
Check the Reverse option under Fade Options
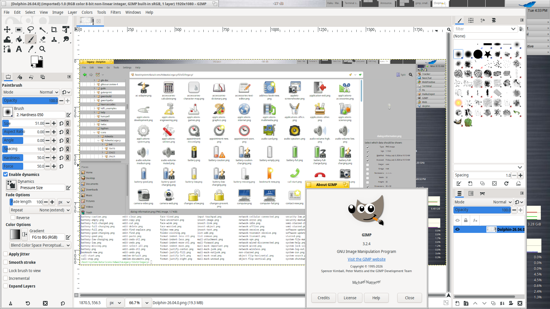13,217
